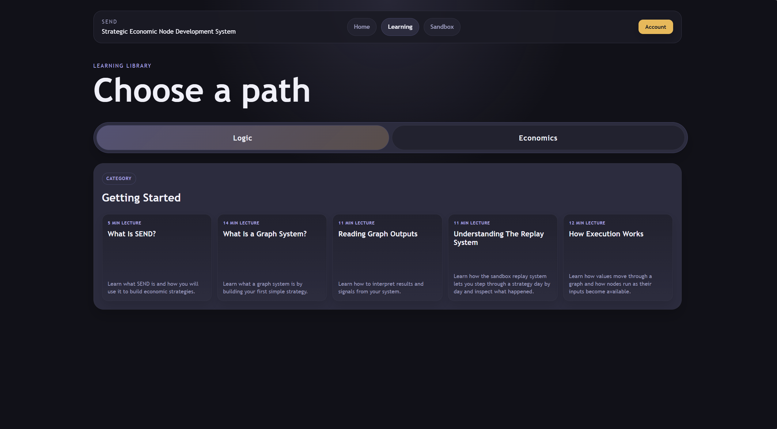Open the Reading Graph Outputs lecture

tap(387, 257)
